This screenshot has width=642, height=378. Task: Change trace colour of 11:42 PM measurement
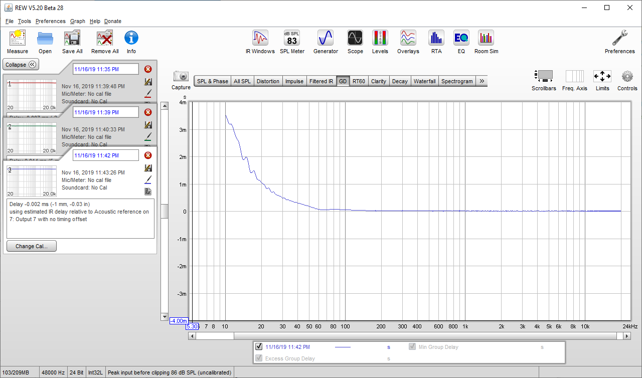point(148,179)
